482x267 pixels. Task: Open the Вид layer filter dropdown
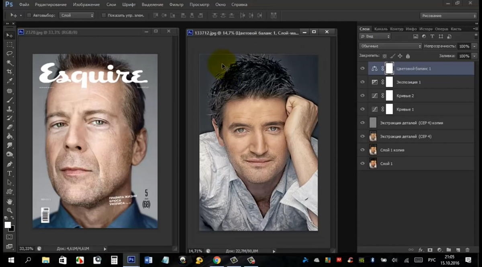[375, 36]
